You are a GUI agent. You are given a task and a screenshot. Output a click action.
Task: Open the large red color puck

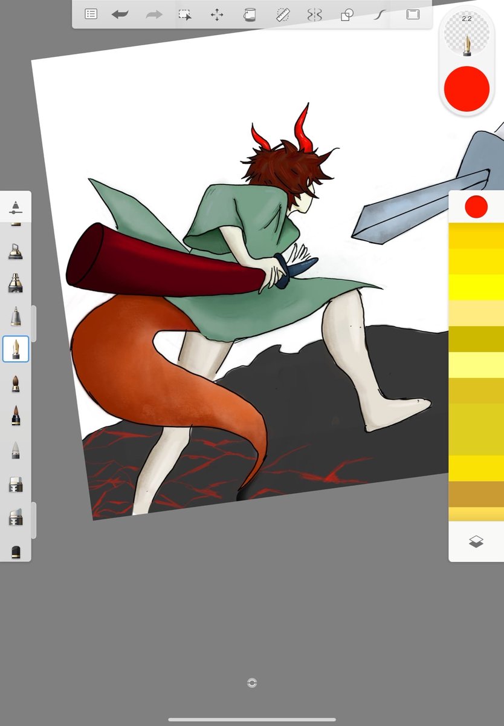tap(467, 88)
